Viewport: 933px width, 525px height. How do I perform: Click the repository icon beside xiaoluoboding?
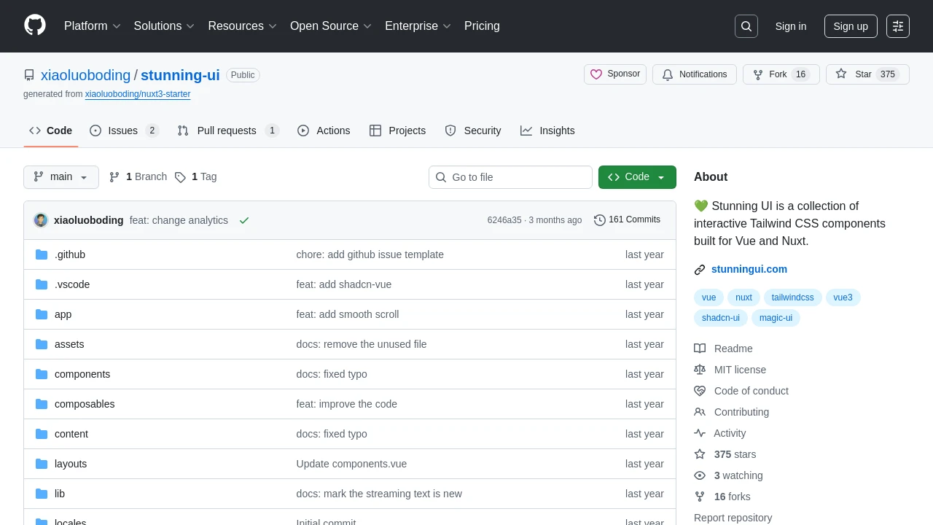(x=29, y=75)
